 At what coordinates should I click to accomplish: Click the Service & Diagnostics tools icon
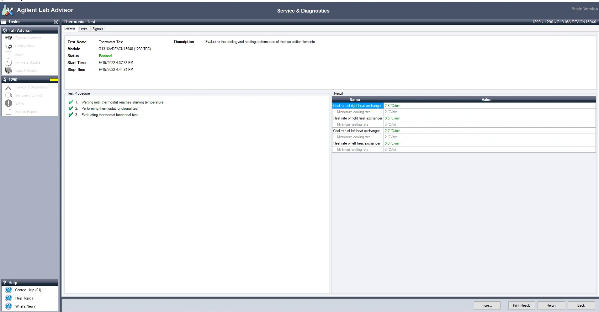8,87
